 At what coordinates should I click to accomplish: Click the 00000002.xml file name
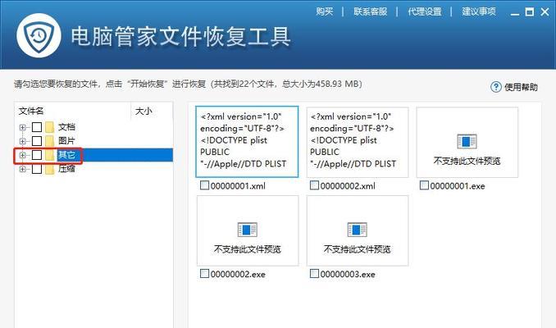348,186
